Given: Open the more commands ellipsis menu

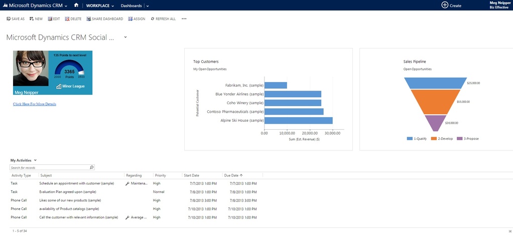Looking at the screenshot, I should point(184,19).
